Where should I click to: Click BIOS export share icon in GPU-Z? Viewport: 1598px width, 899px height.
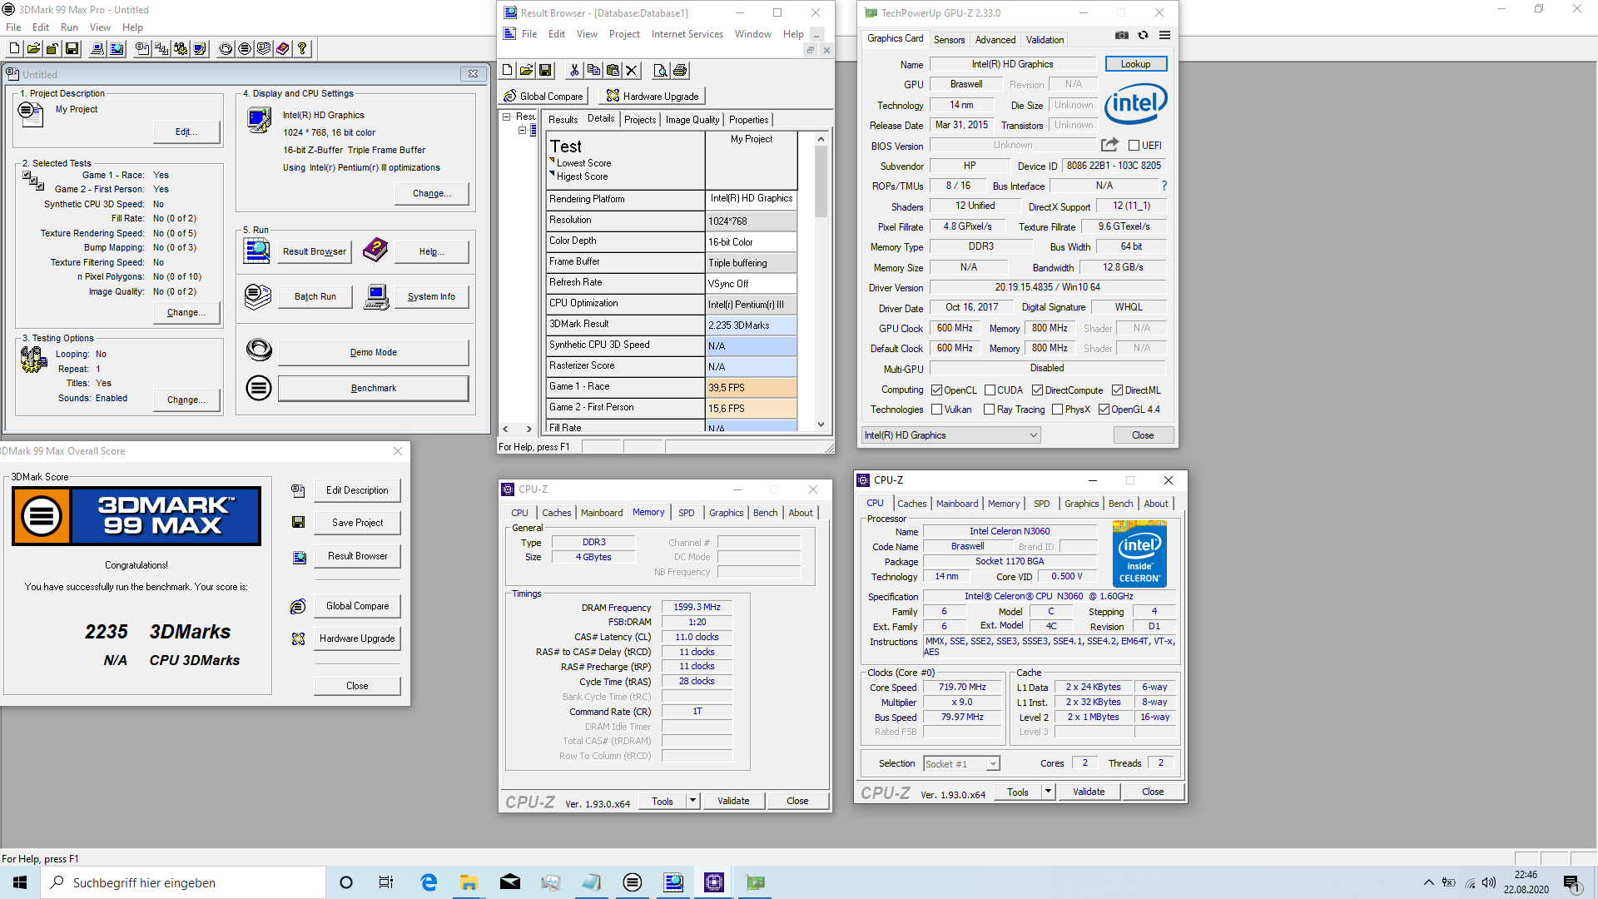[x=1109, y=145]
